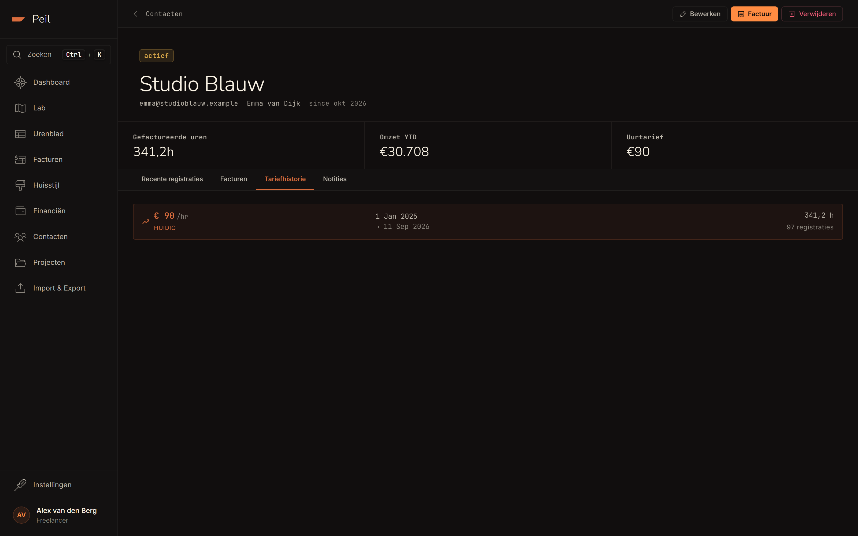
Task: Click the 1 Jan 2025 start date
Action: (396, 216)
